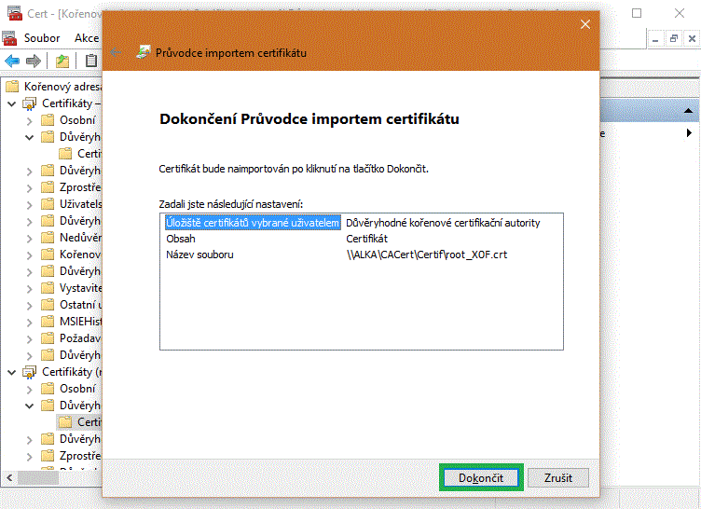
Task: Click the up-one-level folder toolbar icon
Action: coord(62,61)
